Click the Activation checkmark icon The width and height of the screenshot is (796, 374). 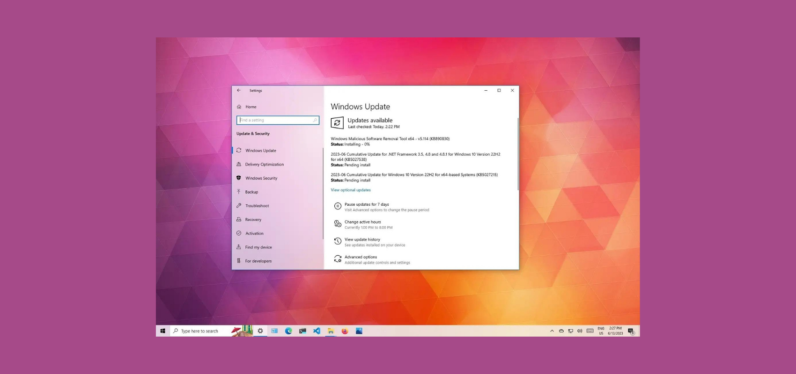(x=239, y=233)
